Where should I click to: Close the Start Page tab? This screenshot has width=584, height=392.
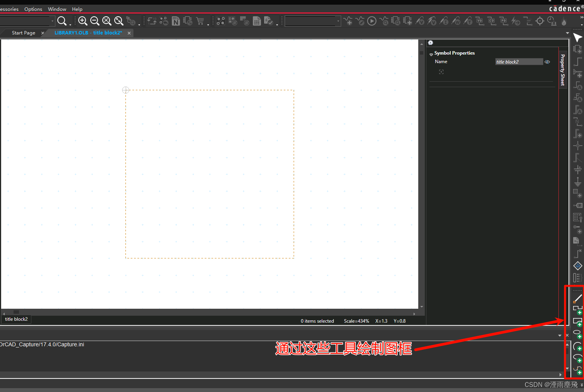[x=43, y=33]
